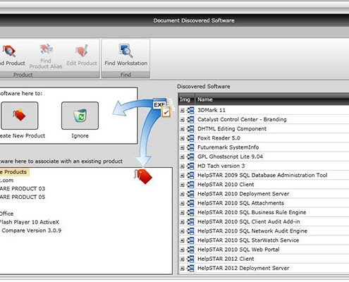Expand the Foxit Reader 5.0 row
Image resolution: width=349 pixels, height=282 pixels.
(182, 138)
